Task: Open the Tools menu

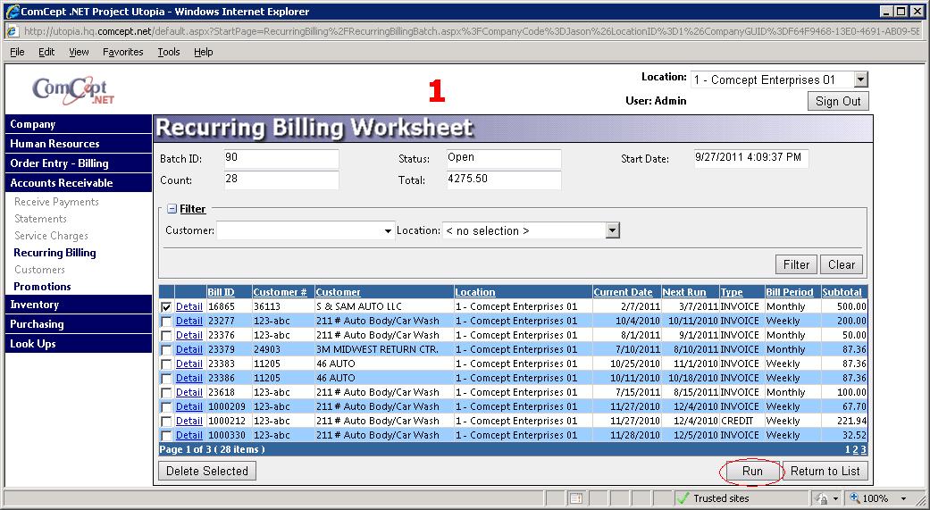Action: point(169,52)
